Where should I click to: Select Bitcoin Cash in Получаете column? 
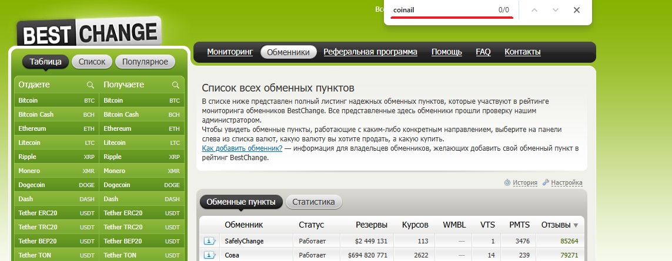(142, 115)
